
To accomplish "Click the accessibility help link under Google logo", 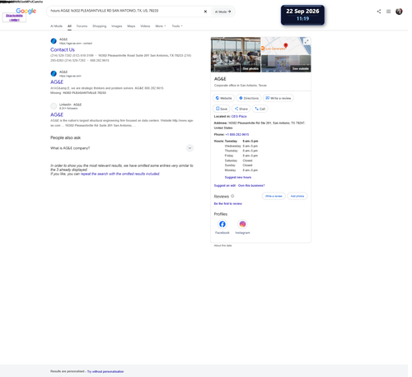I will [x=14, y=18].
